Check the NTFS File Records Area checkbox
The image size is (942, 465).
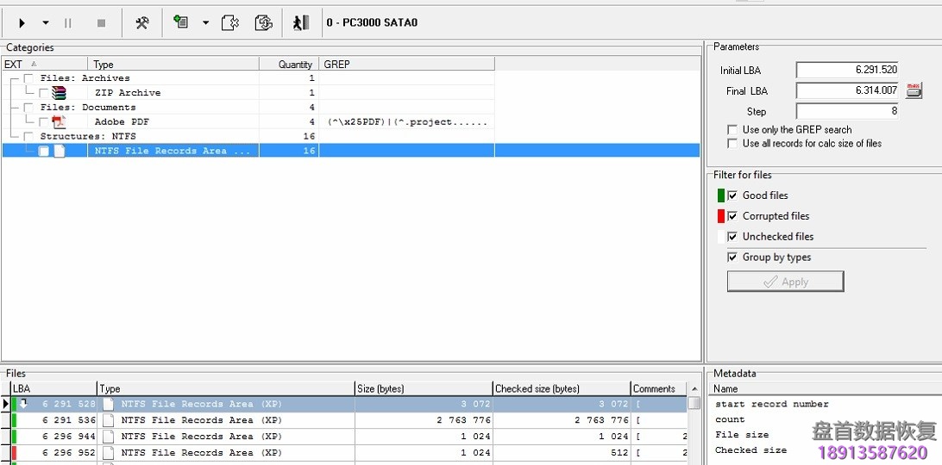click(43, 152)
